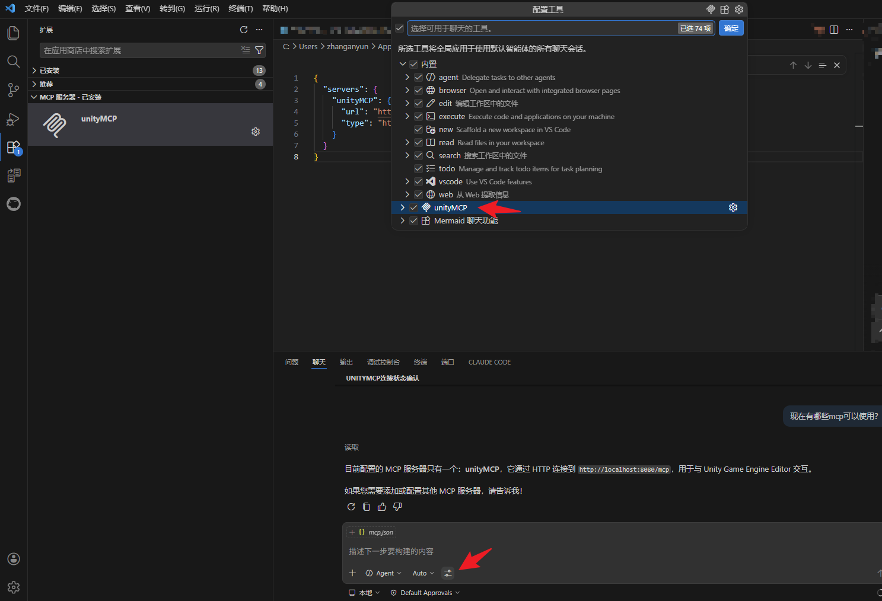This screenshot has width=882, height=601.
Task: Close the find widget
Action: click(x=837, y=65)
